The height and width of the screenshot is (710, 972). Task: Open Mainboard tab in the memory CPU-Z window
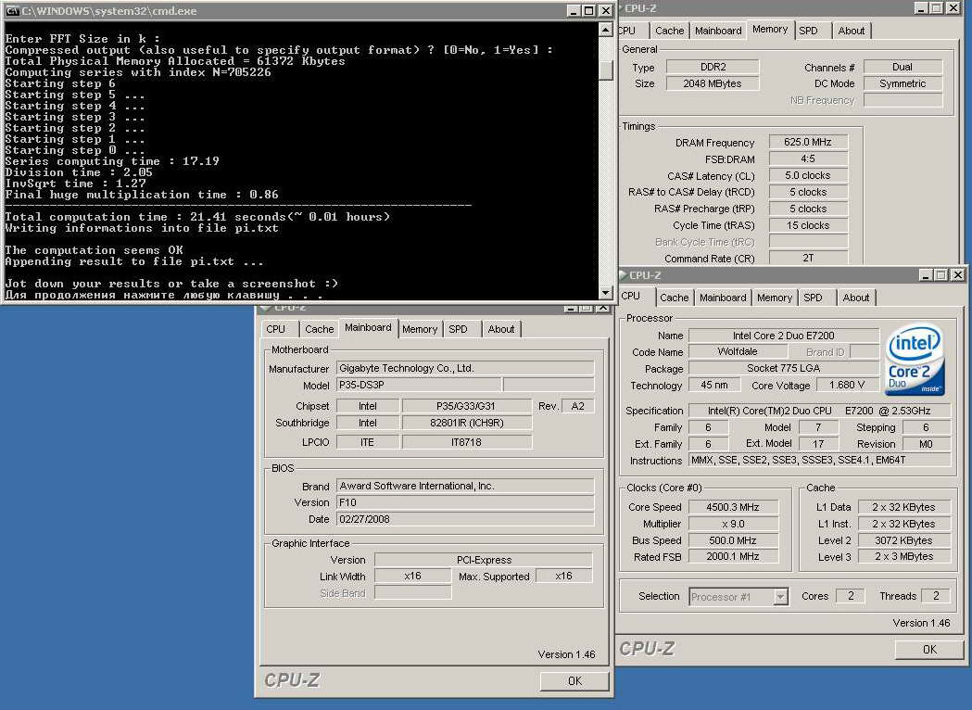pos(718,31)
